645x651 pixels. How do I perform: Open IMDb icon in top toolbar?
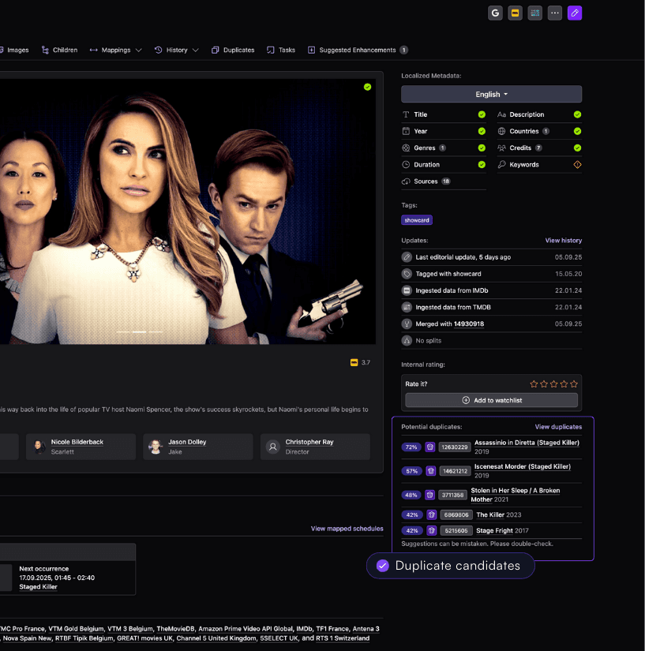tap(515, 13)
